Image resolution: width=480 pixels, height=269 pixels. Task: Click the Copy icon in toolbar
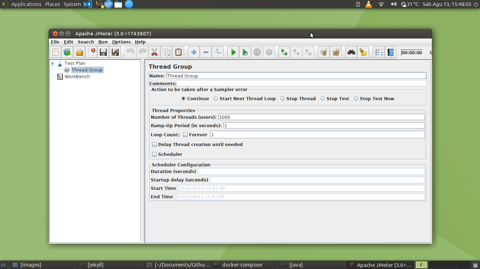[167, 52]
